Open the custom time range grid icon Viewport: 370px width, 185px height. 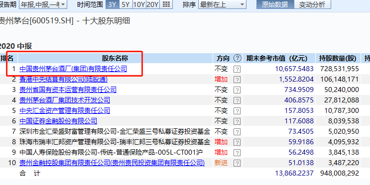click(166, 4)
